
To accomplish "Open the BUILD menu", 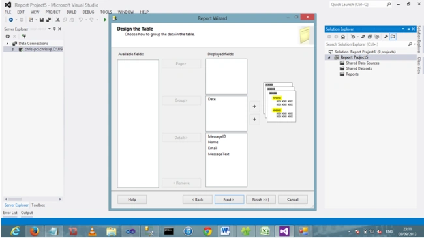I will pyautogui.click(x=71, y=12).
